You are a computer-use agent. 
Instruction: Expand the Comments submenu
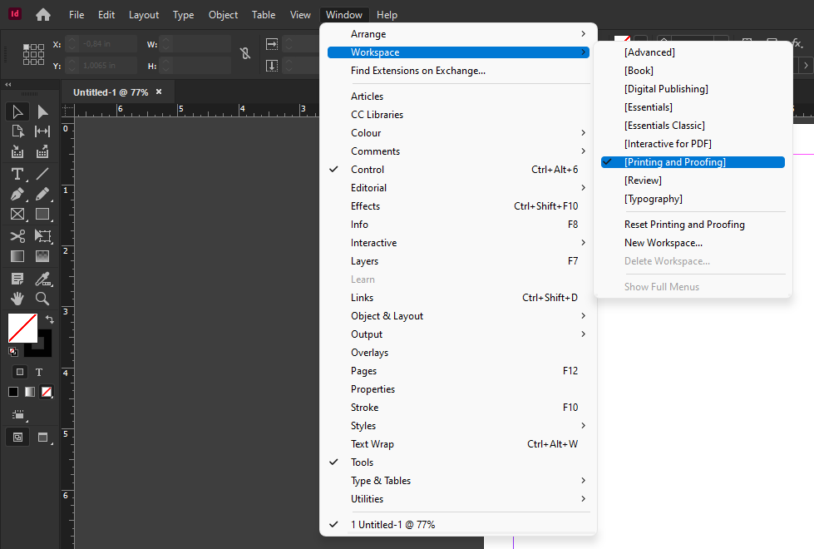pyautogui.click(x=458, y=151)
